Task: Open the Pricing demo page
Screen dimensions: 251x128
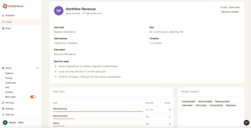Action: click(8, 78)
